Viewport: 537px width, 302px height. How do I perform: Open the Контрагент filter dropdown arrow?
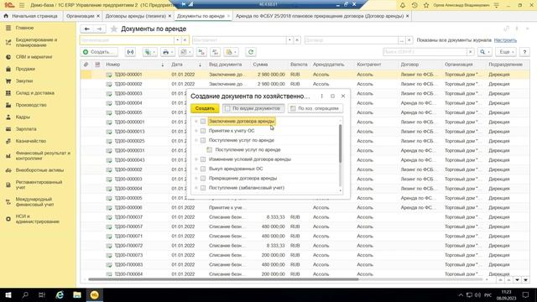(x=289, y=40)
